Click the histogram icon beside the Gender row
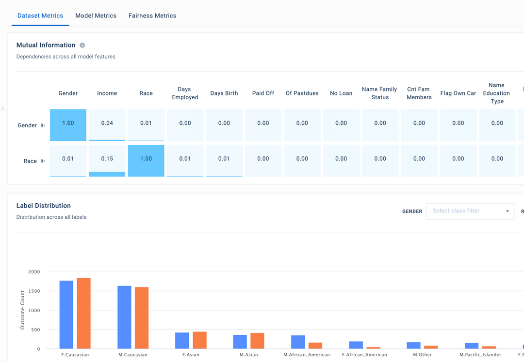Viewport: 524px width, 362px height. click(x=42, y=125)
